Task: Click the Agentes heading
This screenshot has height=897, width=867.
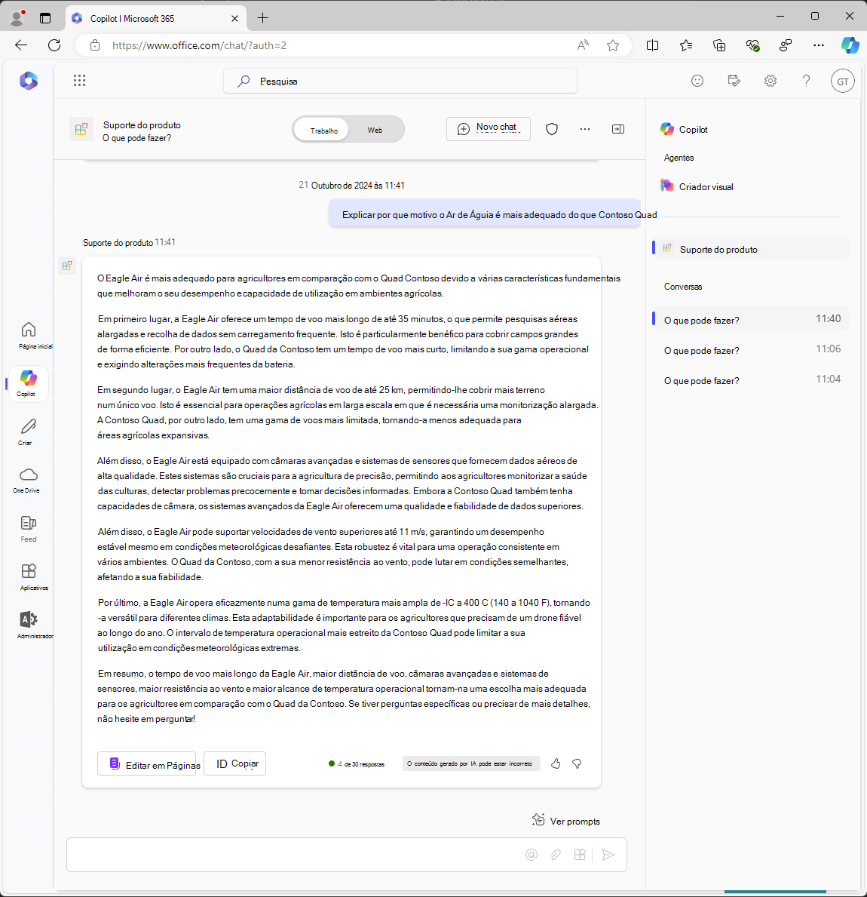Action: [679, 158]
